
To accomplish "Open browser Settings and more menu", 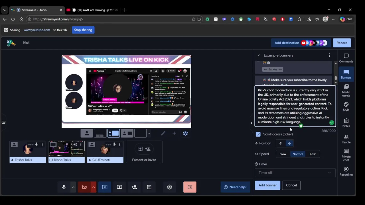I will coord(334,19).
